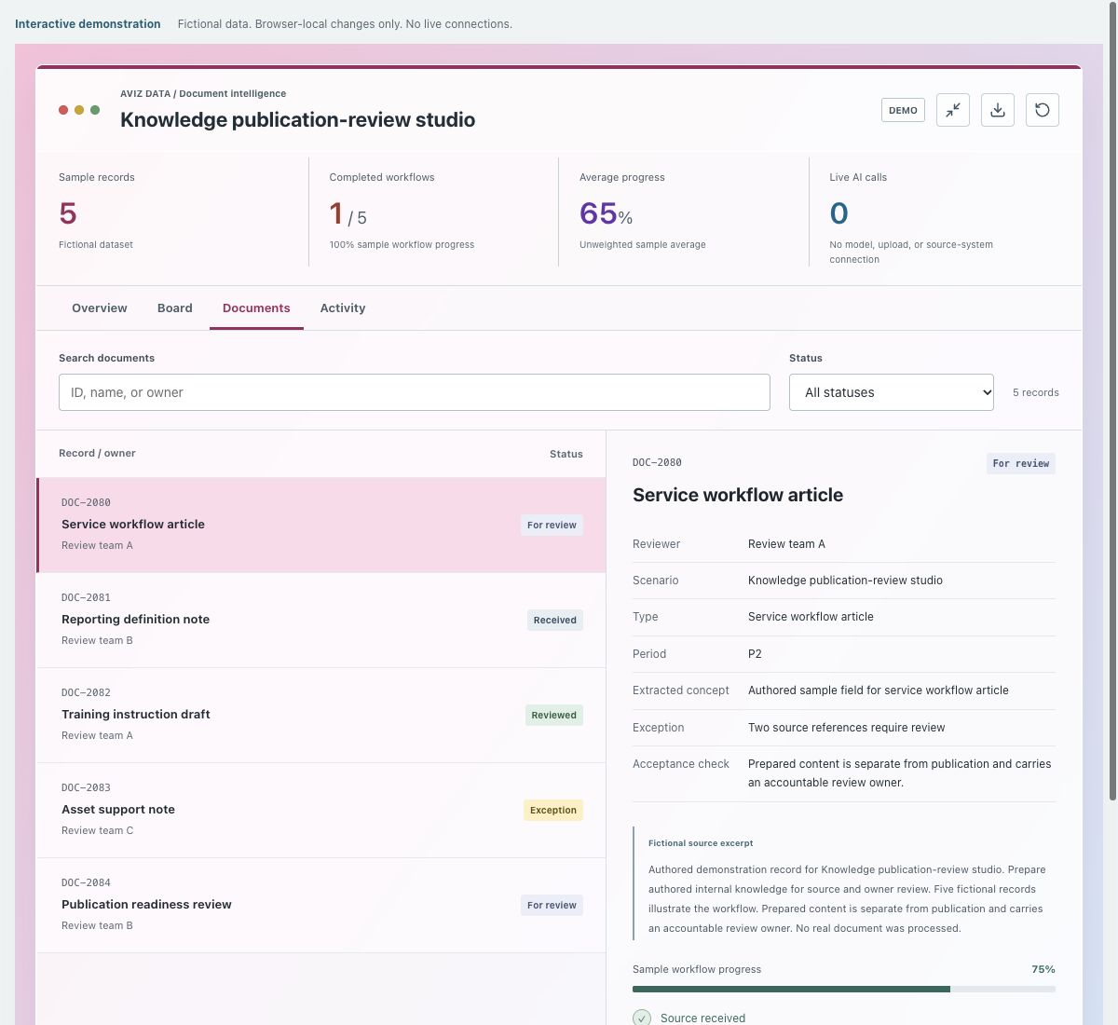Select the Documents tab

[x=256, y=308]
